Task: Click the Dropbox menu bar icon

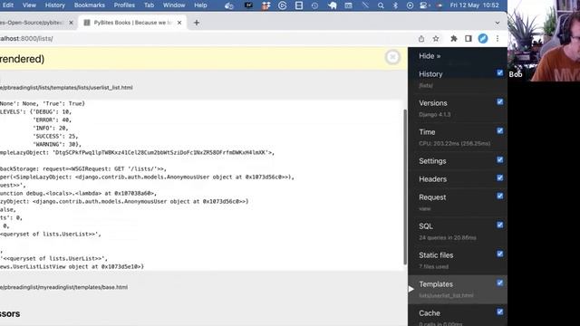Action: [266, 5]
